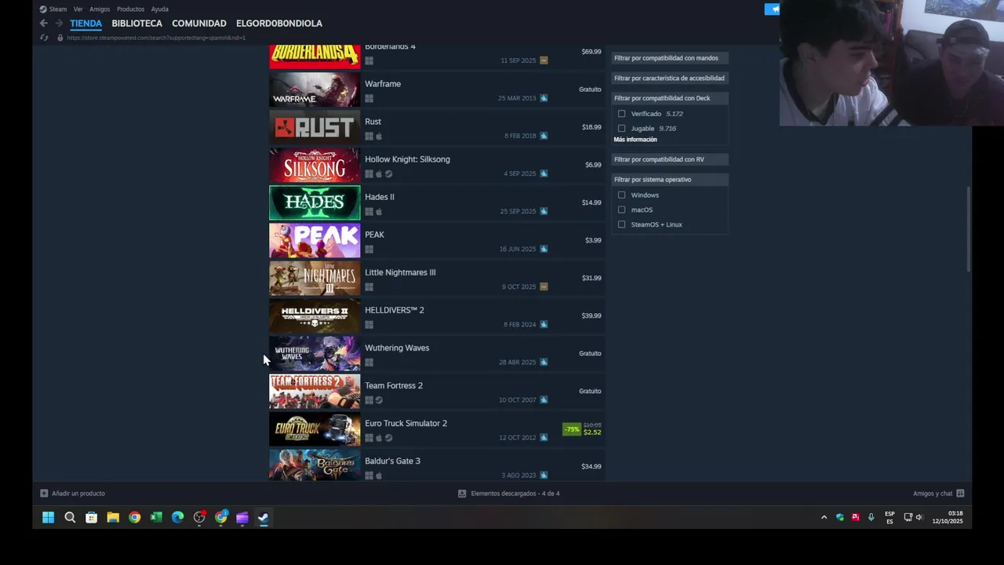Viewport: 1004px width, 565px height.
Task: Expand Filtrar por característica de accesibilidad
Action: [x=670, y=78]
